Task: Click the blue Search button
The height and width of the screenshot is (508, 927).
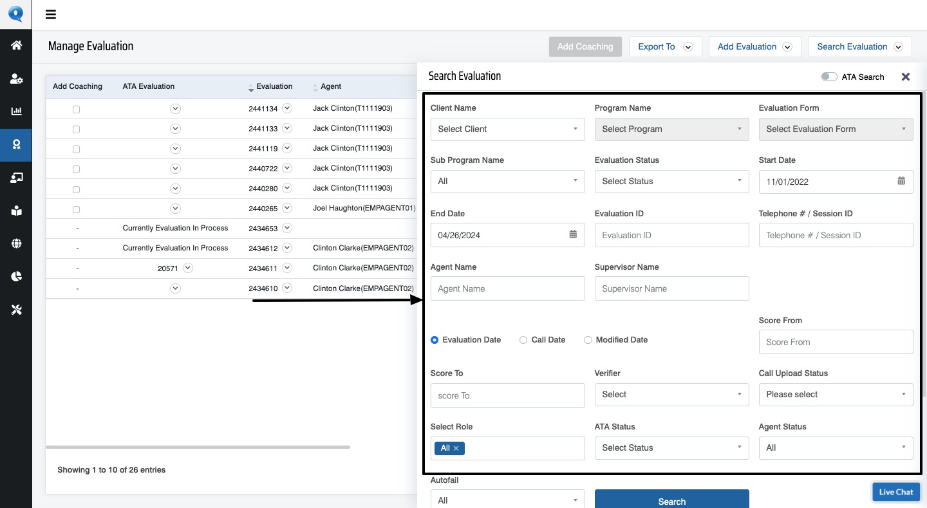Action: 671,501
